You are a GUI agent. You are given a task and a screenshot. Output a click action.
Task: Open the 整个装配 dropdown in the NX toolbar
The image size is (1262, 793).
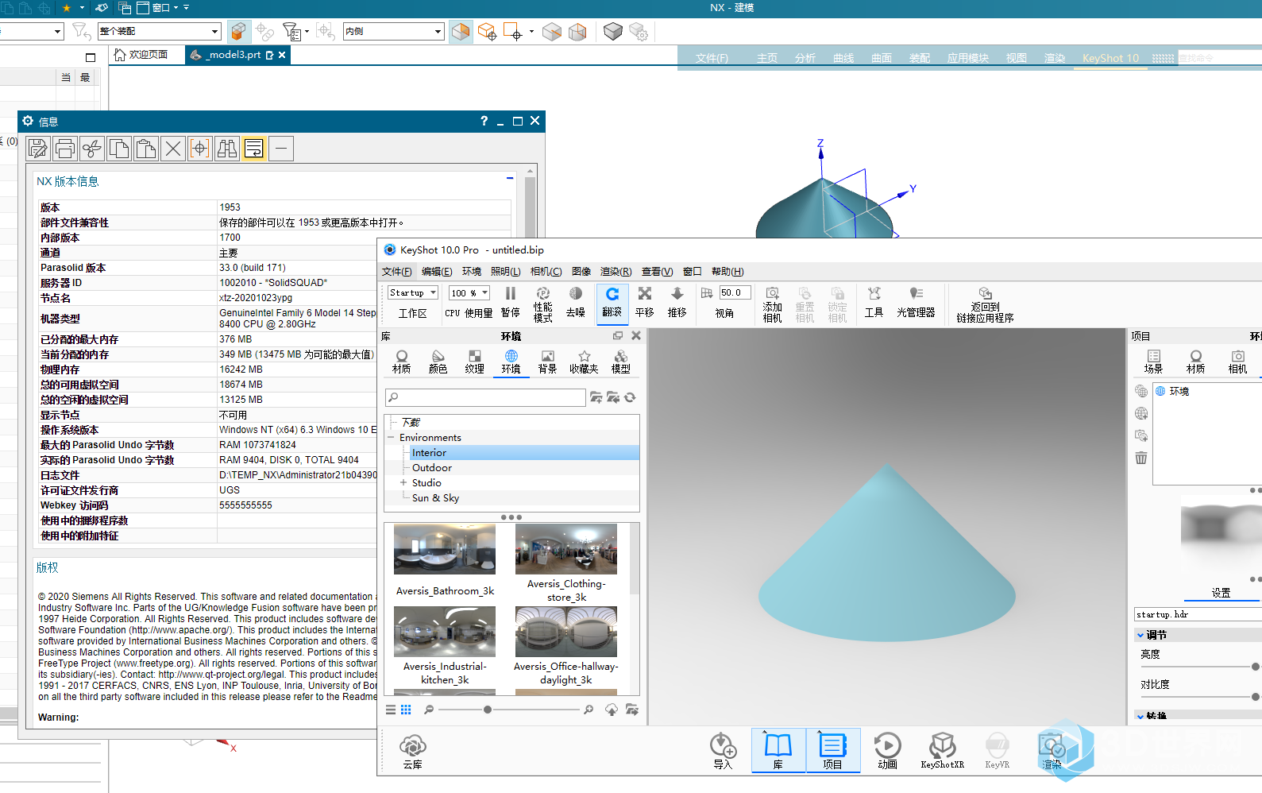(x=159, y=31)
